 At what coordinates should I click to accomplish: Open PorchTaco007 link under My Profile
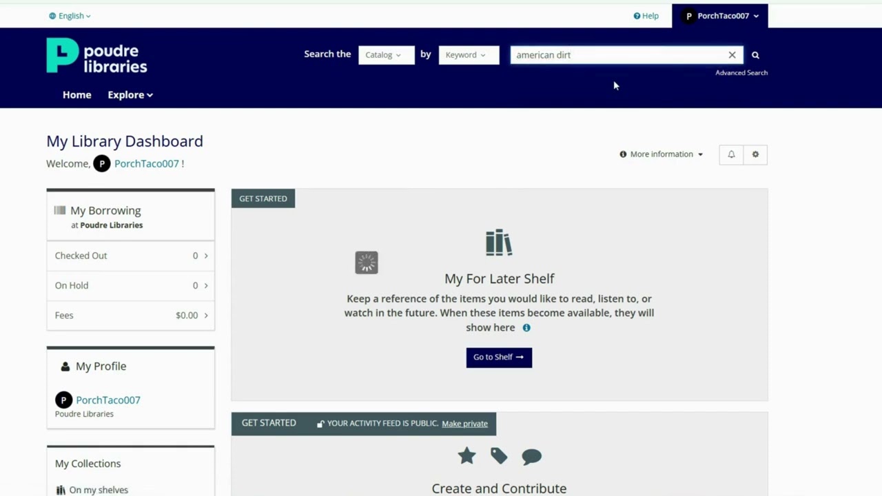tap(108, 400)
